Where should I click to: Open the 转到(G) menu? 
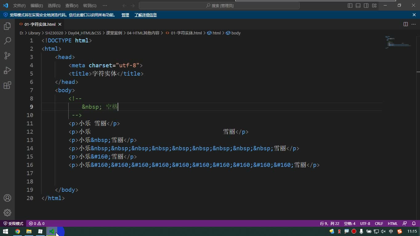(x=90, y=6)
